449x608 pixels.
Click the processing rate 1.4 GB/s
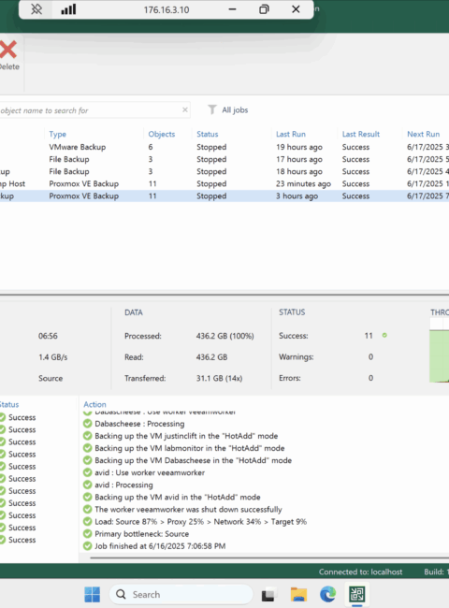(x=52, y=357)
